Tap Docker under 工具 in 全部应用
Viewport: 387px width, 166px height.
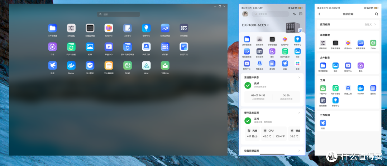point(360,88)
